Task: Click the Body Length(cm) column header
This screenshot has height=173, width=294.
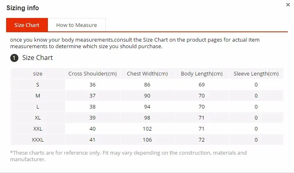Action: 202,73
